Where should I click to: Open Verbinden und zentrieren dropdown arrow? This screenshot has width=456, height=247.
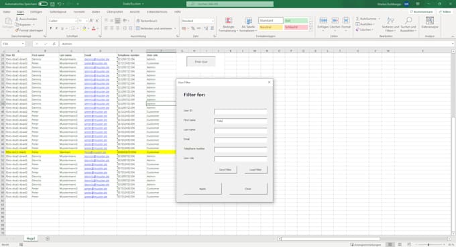click(175, 28)
